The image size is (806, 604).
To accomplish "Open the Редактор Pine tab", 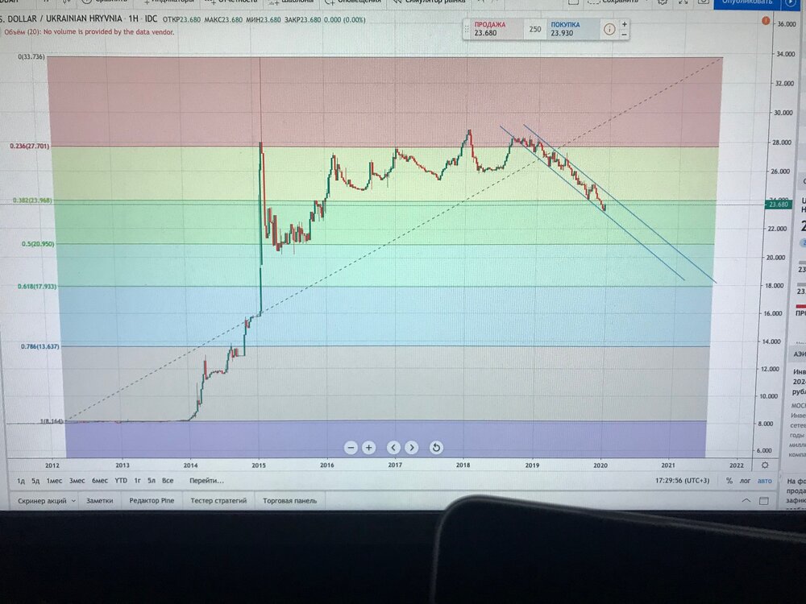I will (x=152, y=501).
